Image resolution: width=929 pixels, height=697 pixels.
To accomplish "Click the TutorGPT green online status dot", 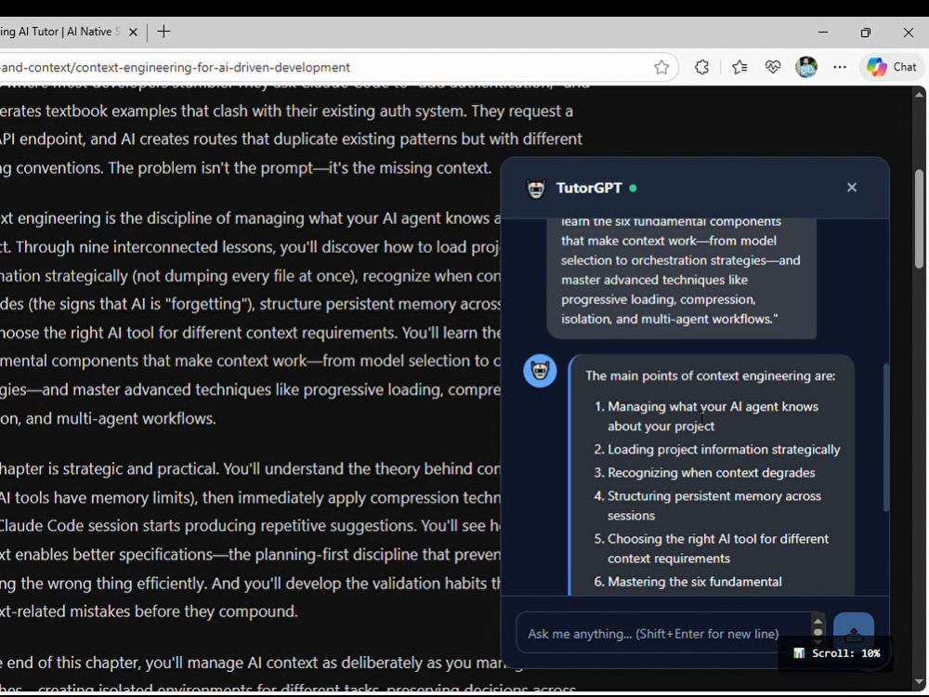I will (633, 188).
